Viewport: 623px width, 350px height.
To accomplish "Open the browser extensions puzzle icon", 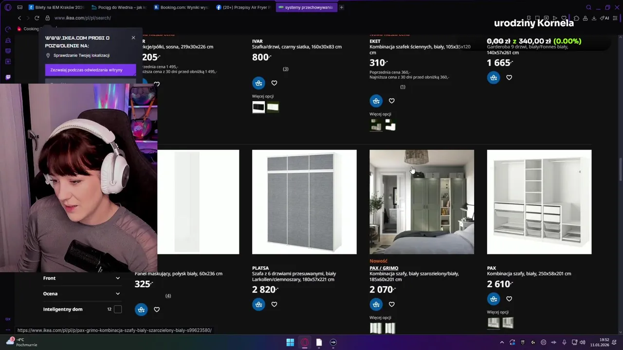I will [576, 18].
